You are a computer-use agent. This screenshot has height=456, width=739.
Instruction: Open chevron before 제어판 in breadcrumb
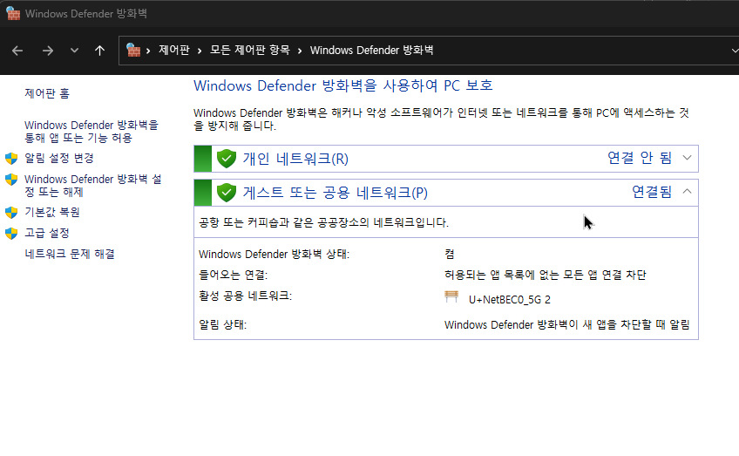tap(148, 51)
